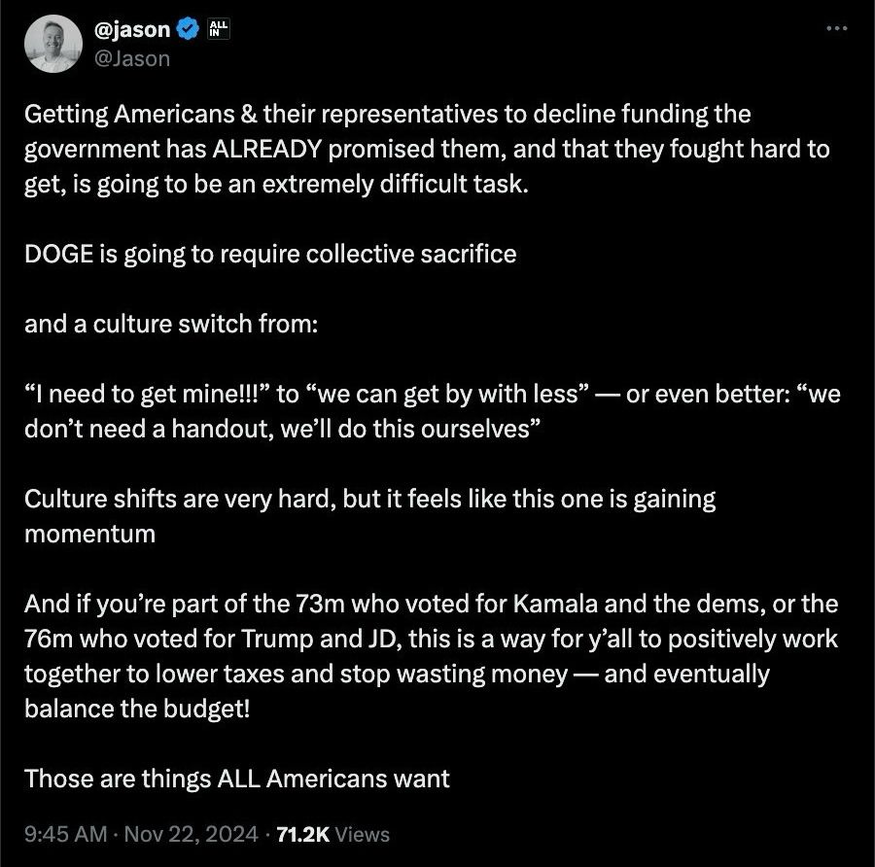875x867 pixels.
Task: Click the paragraph starting "Getting Americans"
Action: coord(389,149)
